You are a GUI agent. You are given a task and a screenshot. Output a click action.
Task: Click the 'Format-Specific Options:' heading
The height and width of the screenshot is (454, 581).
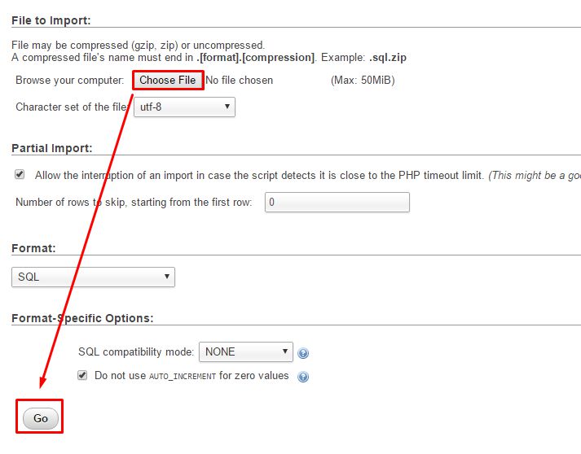click(82, 318)
